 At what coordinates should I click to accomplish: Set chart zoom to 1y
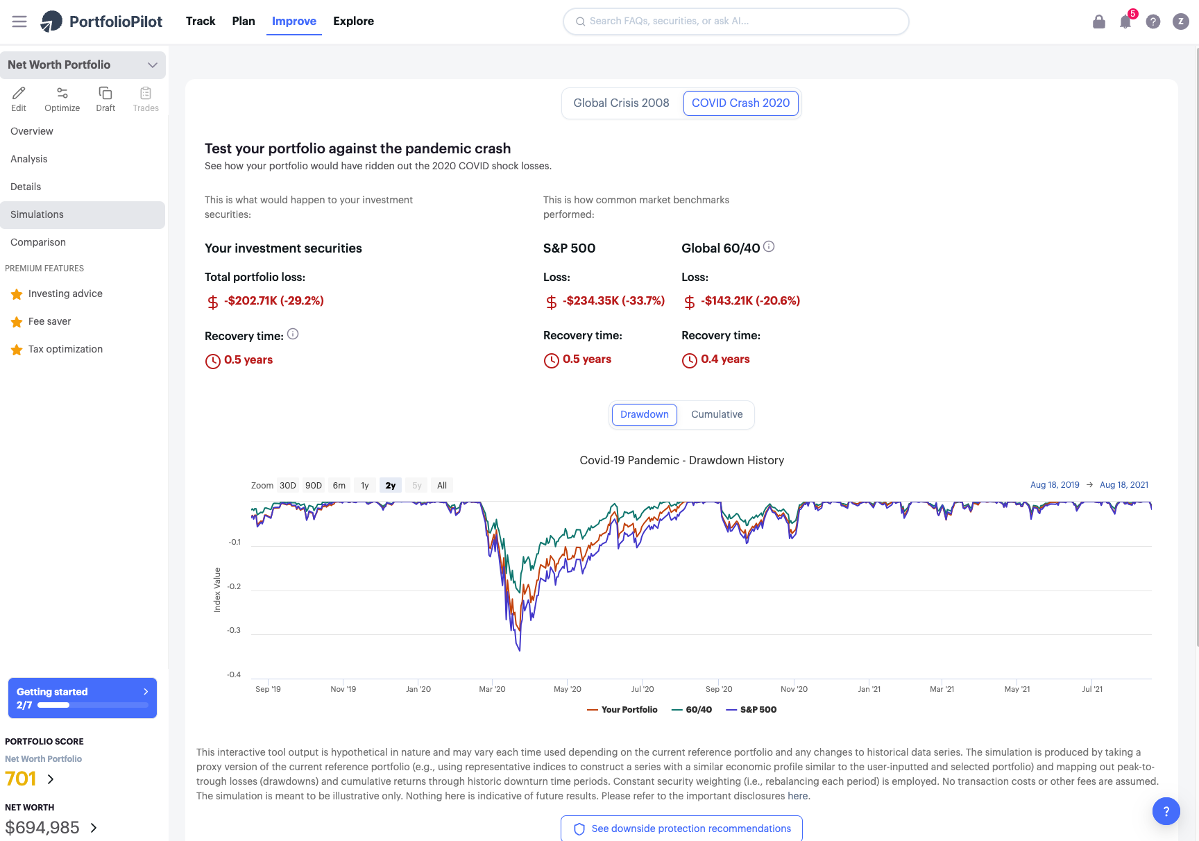coord(365,486)
